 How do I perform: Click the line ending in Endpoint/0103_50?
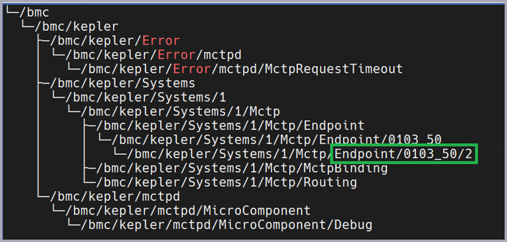click(276, 140)
